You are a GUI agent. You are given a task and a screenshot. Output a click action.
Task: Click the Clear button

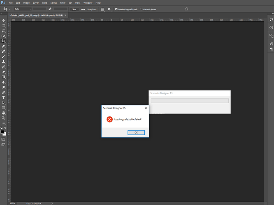(74, 9)
